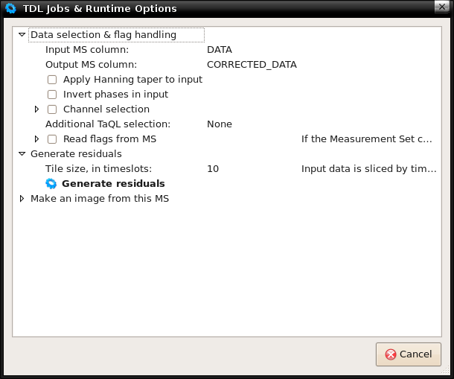The height and width of the screenshot is (379, 454).
Task: Expand the Channel selection subtree arrow
Action: point(36,109)
